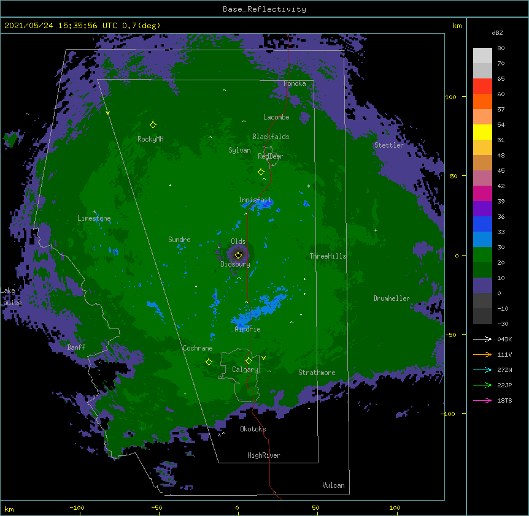Screen dimensions: 529x516
Task: Select the purple 39-36 dBZ color band
Action: tap(482, 209)
